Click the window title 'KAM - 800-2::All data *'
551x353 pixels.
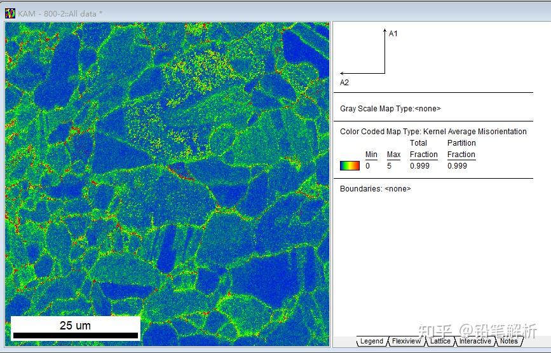point(60,14)
